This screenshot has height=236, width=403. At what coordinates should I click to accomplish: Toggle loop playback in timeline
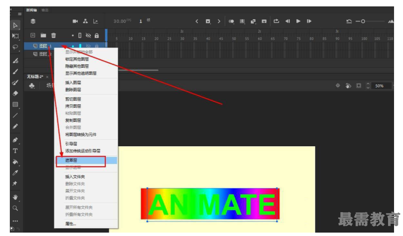[x=276, y=21]
